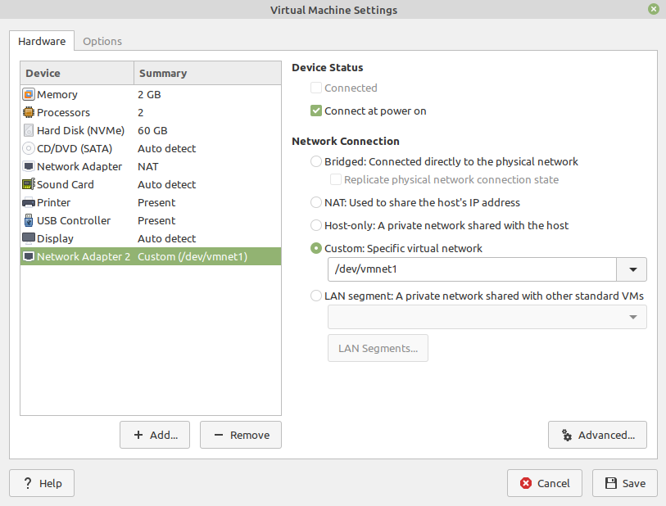
Task: Select the Memory device icon
Action: (x=29, y=95)
